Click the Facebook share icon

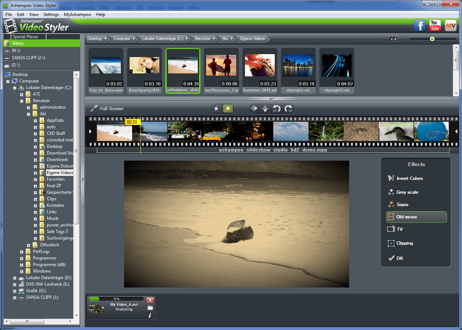pos(420,26)
